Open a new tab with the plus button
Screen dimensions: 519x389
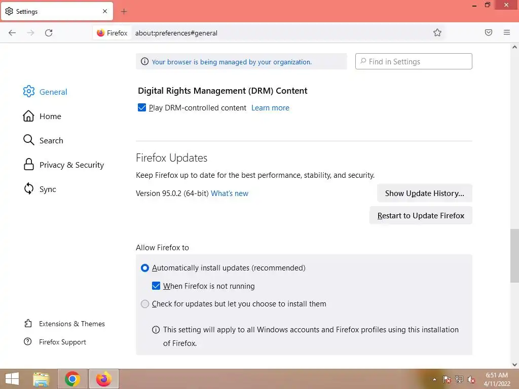pyautogui.click(x=124, y=12)
